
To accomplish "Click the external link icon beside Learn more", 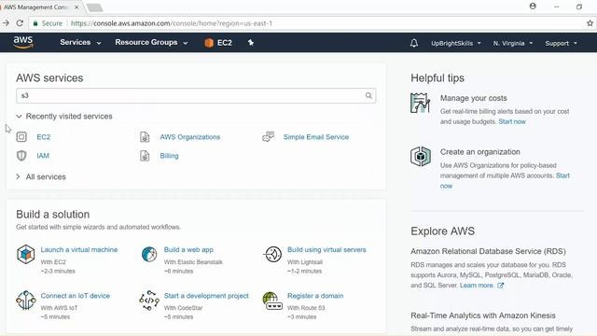I will pyautogui.click(x=500, y=286).
